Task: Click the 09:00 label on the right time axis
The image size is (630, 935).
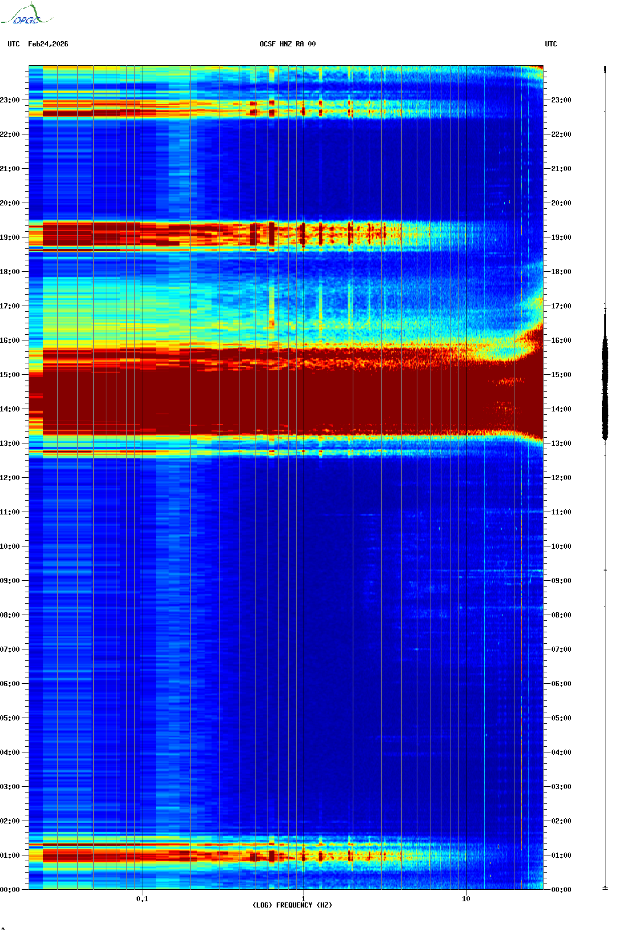Action: pyautogui.click(x=561, y=581)
